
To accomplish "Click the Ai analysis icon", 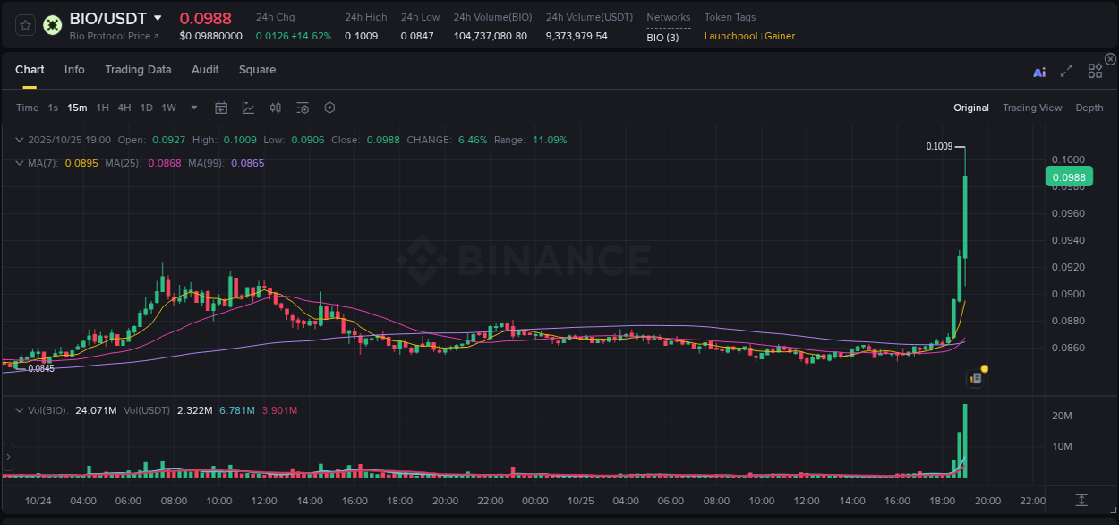I will coord(1038,70).
